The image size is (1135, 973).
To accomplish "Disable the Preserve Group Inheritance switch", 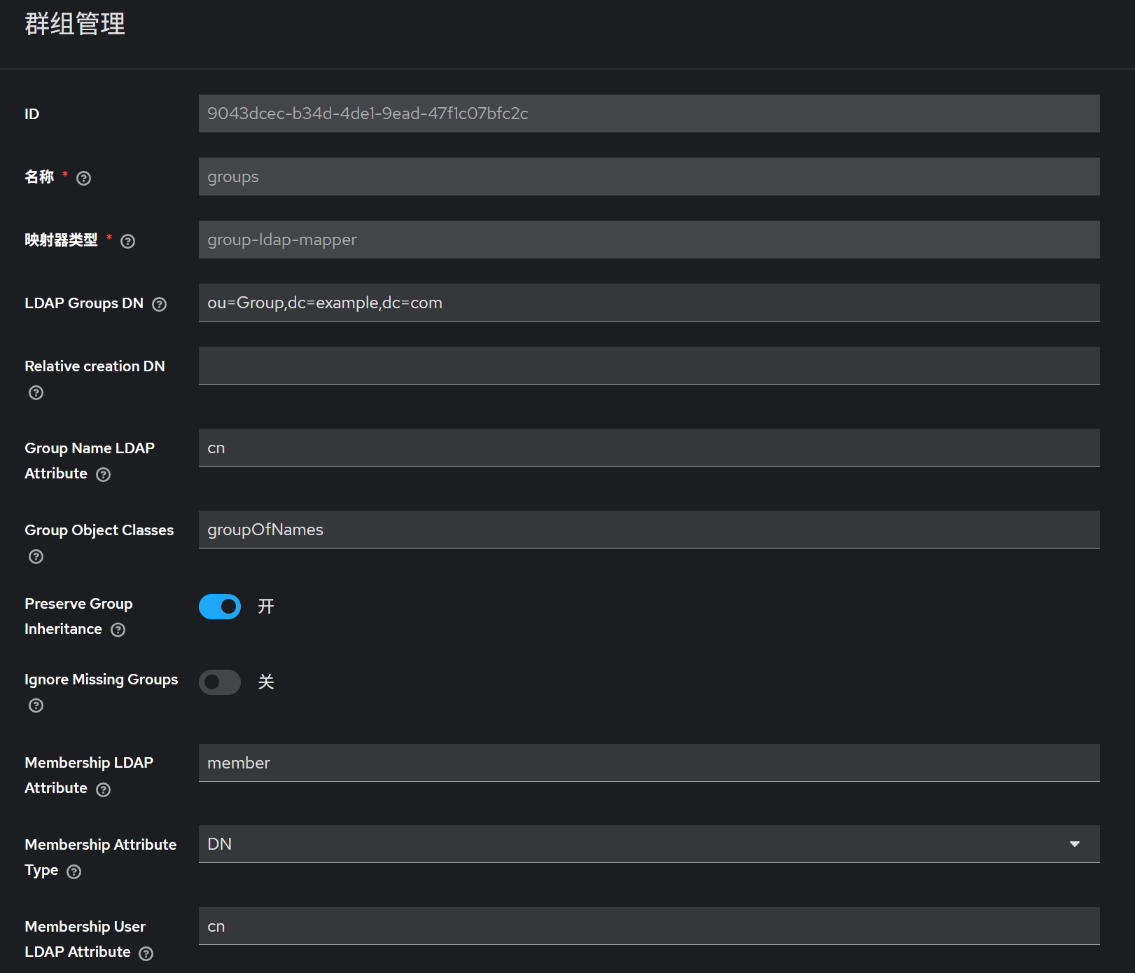I will pos(220,607).
